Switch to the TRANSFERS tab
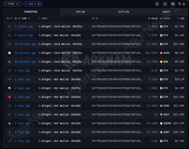The width and height of the screenshot is (189, 149). pos(31,12)
